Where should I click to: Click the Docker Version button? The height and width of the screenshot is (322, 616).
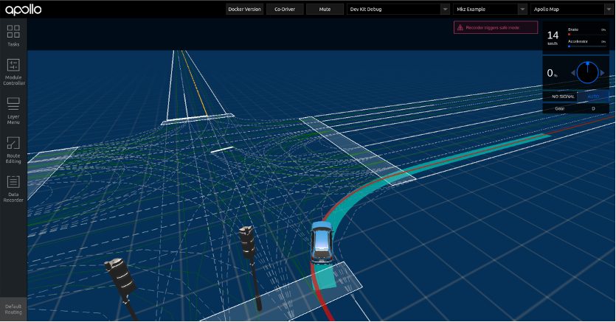tap(244, 9)
